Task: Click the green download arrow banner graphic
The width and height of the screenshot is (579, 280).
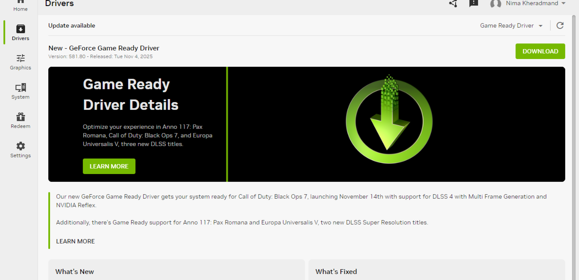Action: [x=389, y=120]
